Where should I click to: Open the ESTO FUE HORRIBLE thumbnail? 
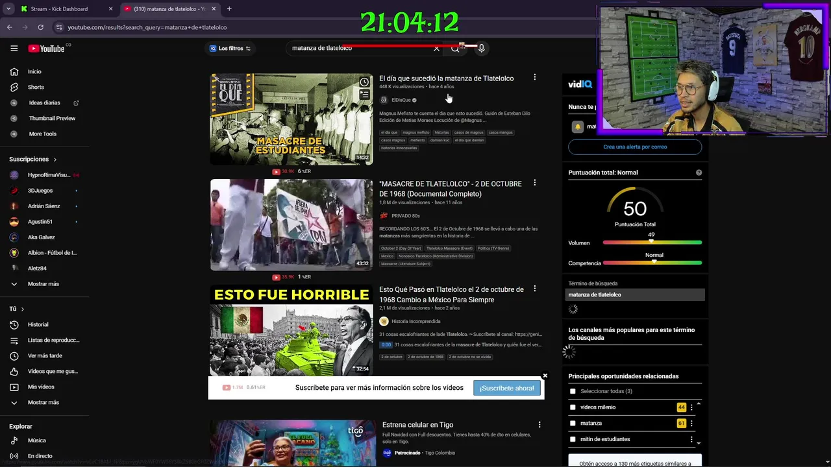click(291, 331)
